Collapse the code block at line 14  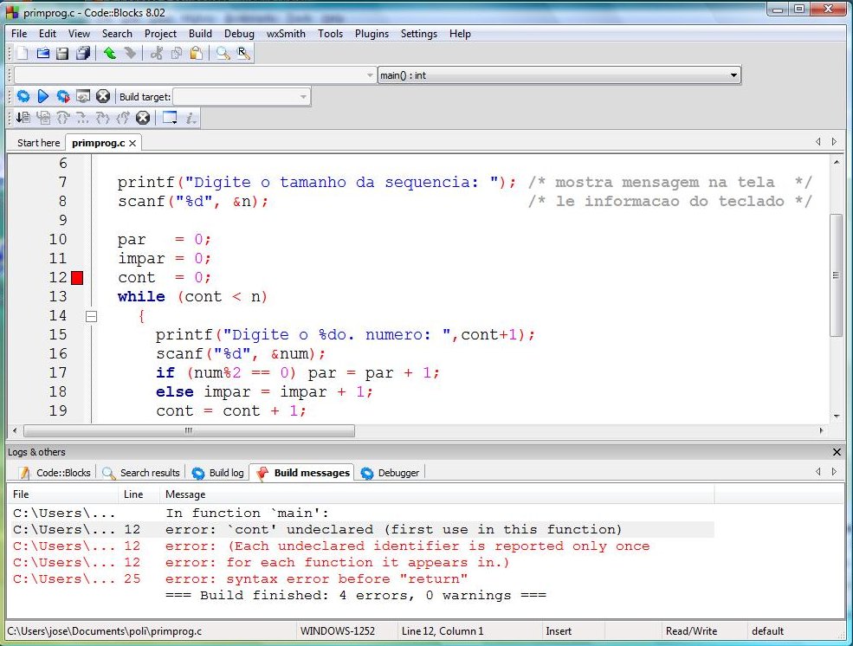91,317
